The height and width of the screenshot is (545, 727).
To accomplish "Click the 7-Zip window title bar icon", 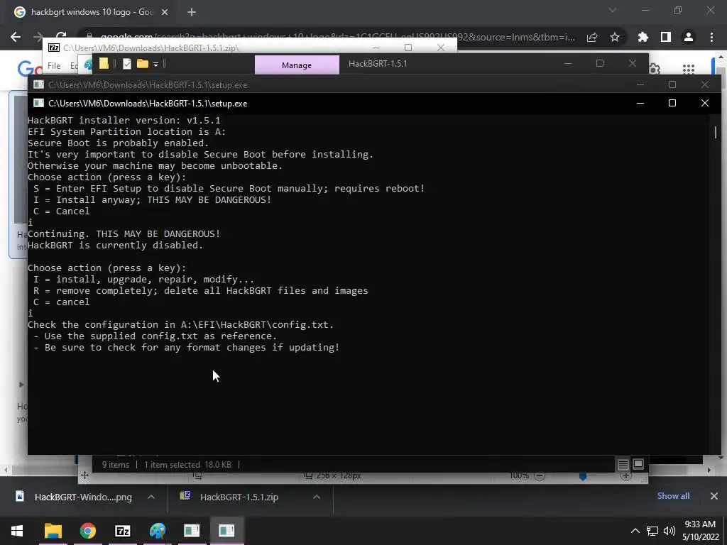I will tap(54, 48).
